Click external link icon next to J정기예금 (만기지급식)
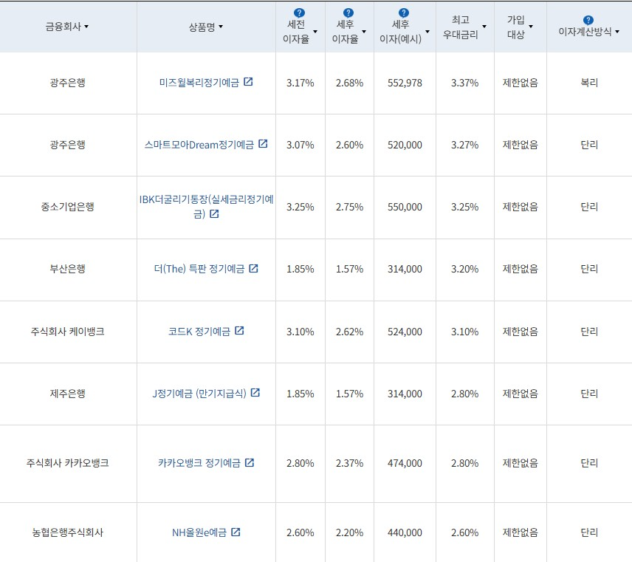The image size is (632, 562). (x=255, y=392)
